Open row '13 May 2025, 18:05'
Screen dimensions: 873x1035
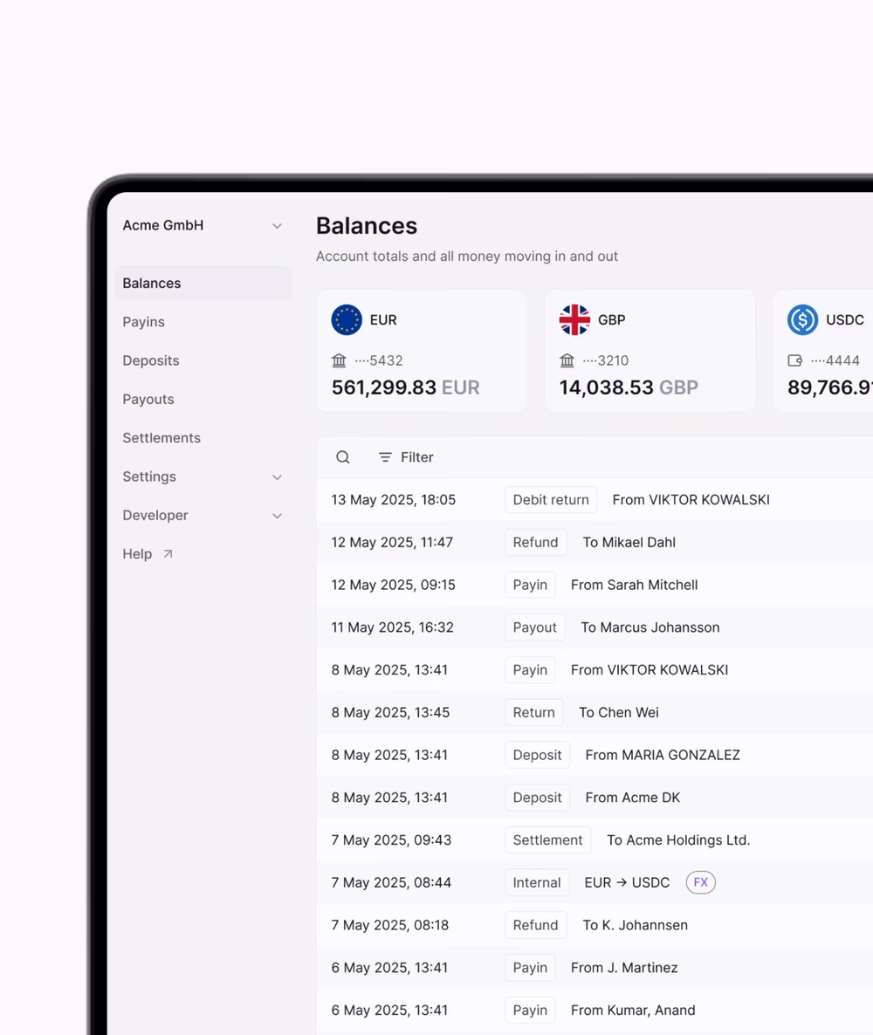(595, 500)
